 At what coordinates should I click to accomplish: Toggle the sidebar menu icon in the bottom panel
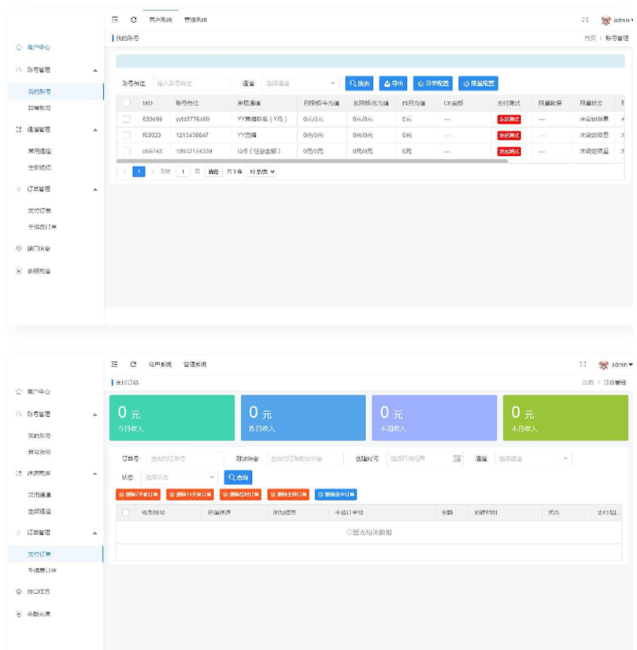(115, 364)
